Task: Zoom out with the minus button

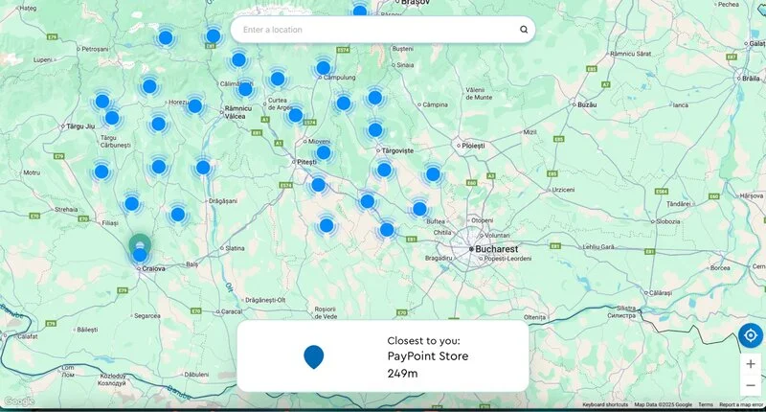Action: point(751,385)
